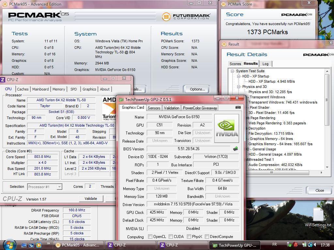Switch to TechPowerUp GPU-Z taskbar button
Screen dimensions: 334x250
235,245
